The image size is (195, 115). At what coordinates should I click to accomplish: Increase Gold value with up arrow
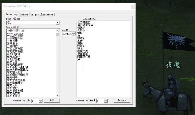coord(74,33)
